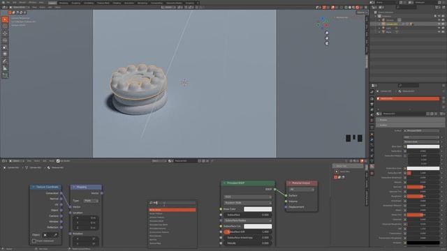Screen dimensions: 447x251
Task: Toggle viewport overlays button
Action: (x=332, y=8)
